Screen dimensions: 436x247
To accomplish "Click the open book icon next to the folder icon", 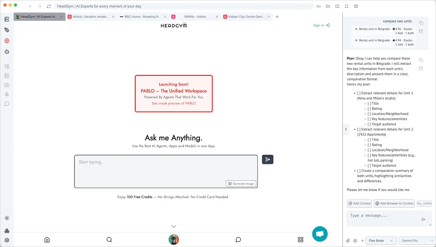I will pos(337,6).
